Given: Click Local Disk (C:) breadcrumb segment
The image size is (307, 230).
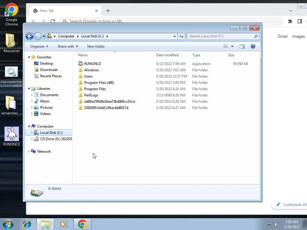Looking at the screenshot, I should 92,36.
